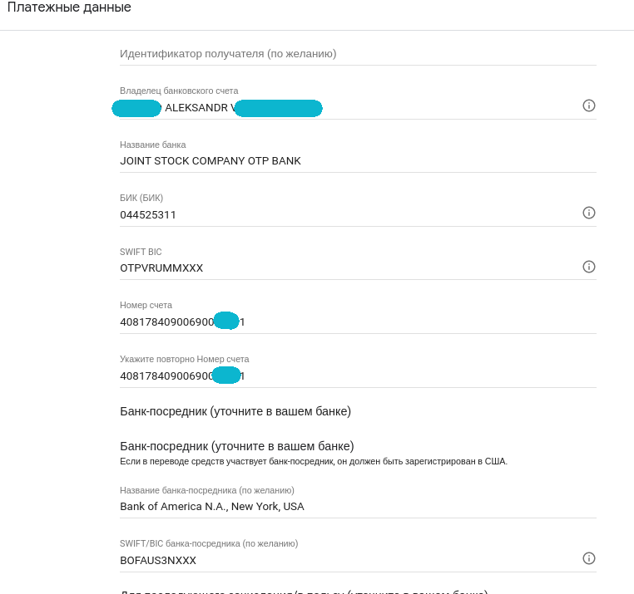Focus the Идентификатор получателя input field
The image size is (634, 594).
(358, 54)
